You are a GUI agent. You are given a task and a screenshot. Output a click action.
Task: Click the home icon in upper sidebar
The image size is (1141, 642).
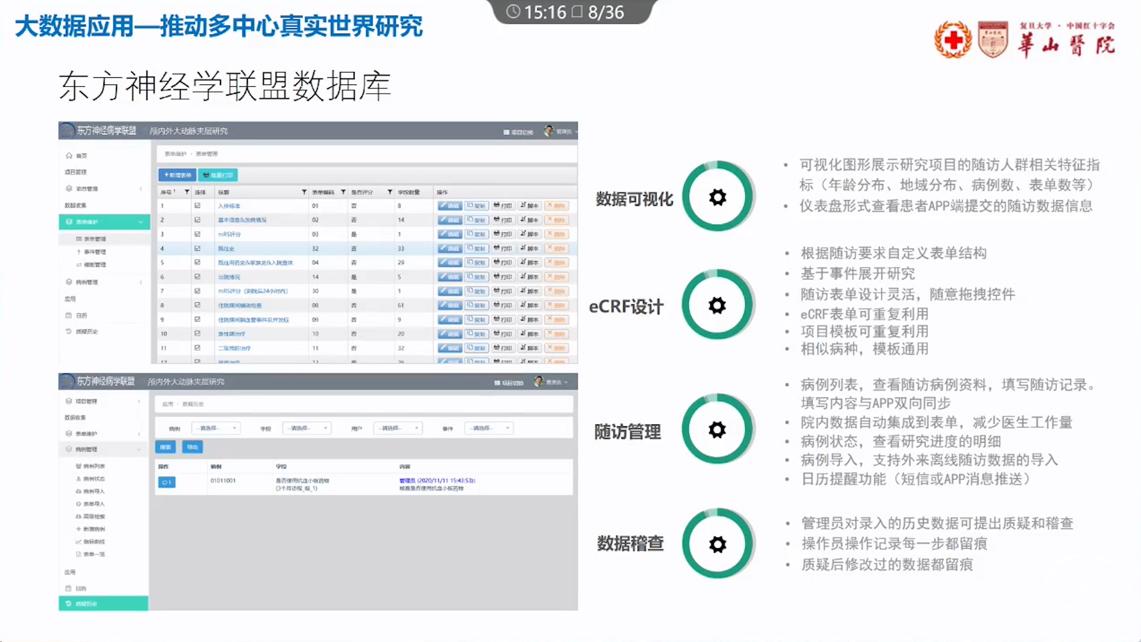coord(69,155)
